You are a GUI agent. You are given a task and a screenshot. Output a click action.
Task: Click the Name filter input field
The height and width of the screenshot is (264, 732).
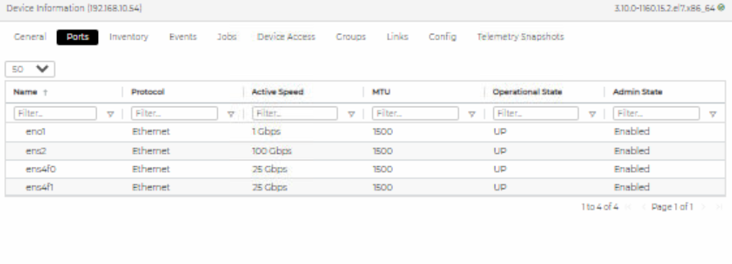[56, 114]
